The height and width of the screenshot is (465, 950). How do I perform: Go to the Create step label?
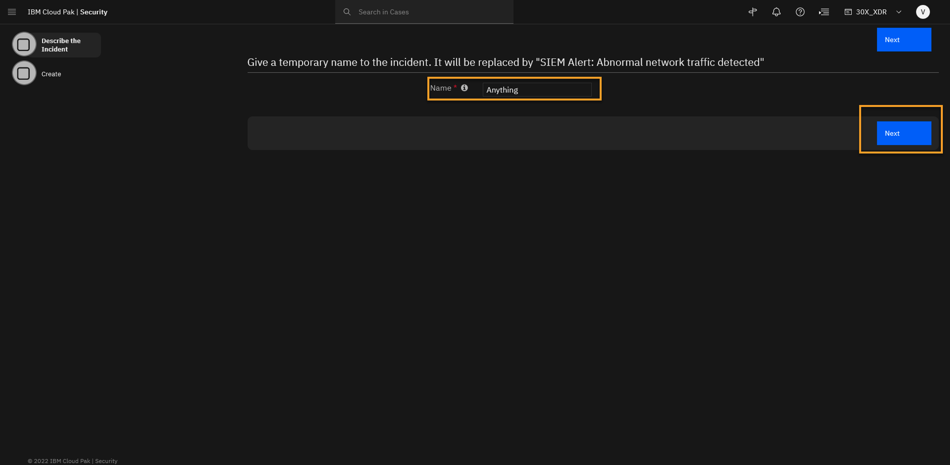(x=51, y=74)
